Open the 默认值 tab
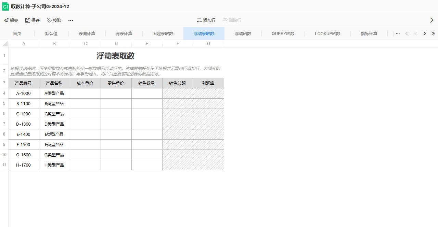The height and width of the screenshot is (227, 438). 51,33
